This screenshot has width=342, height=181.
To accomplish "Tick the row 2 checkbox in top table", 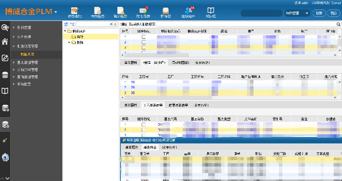I will [144, 42].
